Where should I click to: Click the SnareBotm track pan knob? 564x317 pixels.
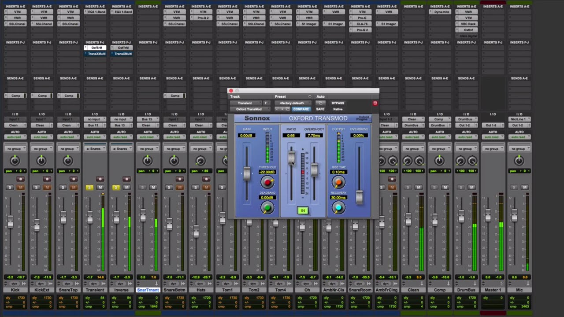pyautogui.click(x=174, y=161)
